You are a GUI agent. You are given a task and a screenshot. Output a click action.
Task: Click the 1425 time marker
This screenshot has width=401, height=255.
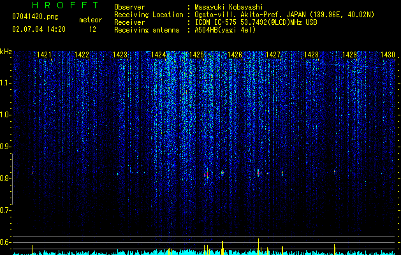(196, 55)
